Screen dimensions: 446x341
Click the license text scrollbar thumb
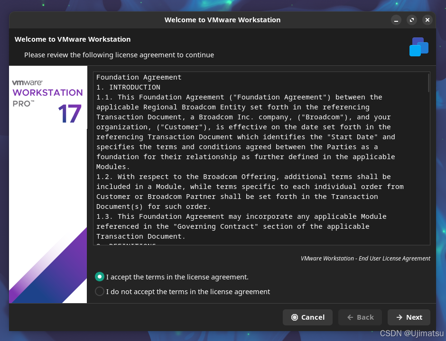point(428,83)
